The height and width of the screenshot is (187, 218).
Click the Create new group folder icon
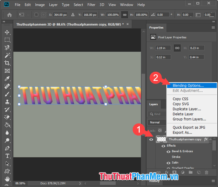point(191,172)
